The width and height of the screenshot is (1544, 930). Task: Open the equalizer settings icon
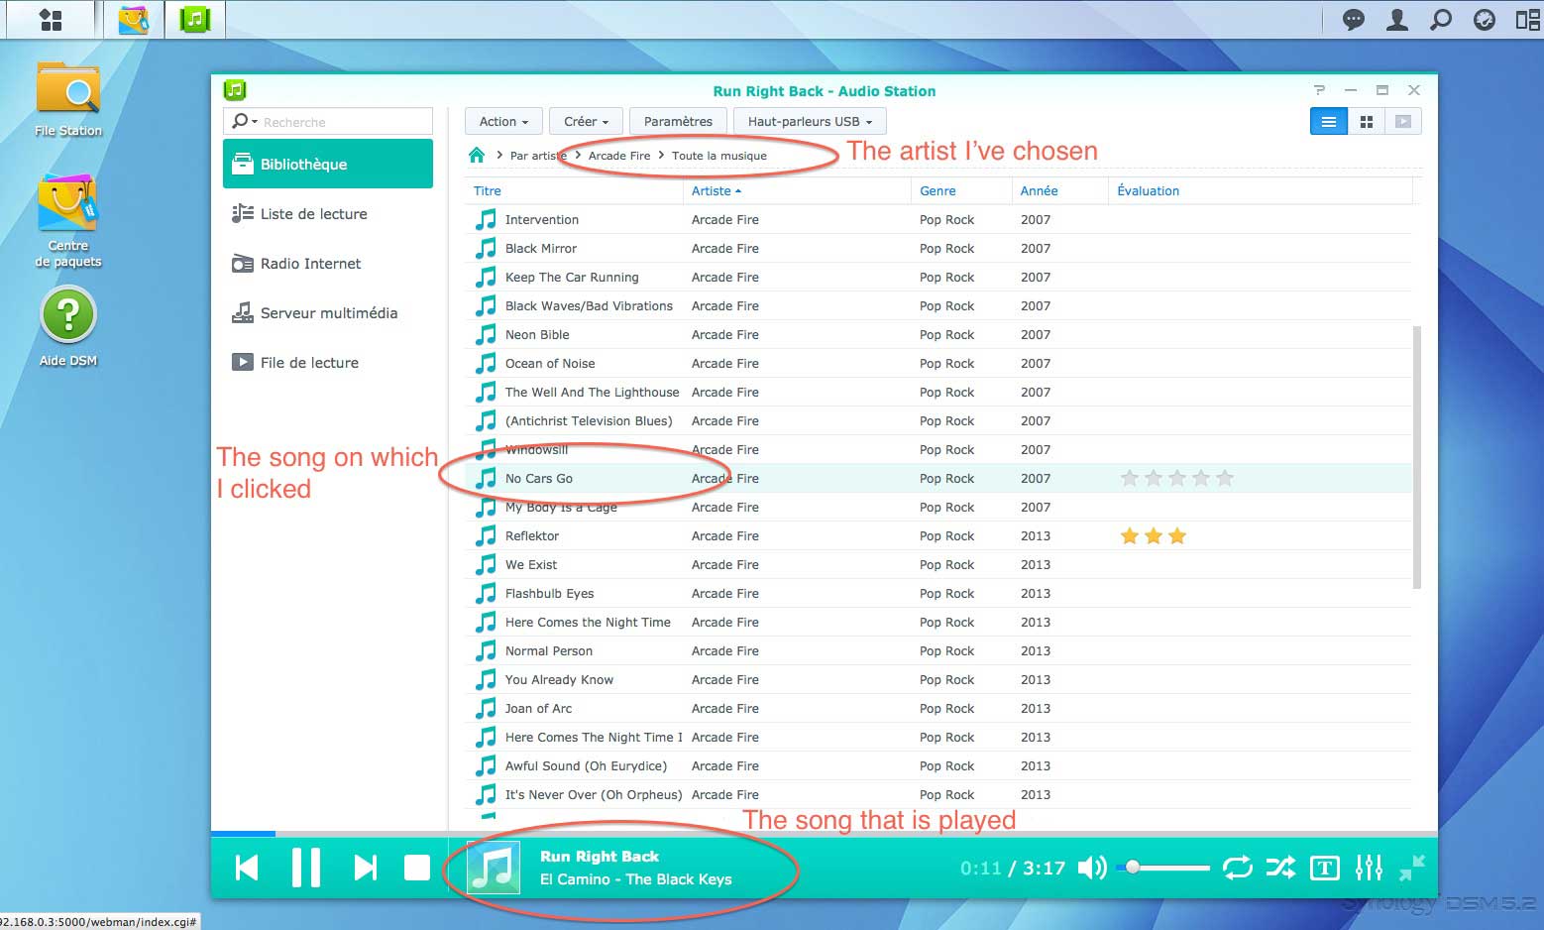1369,868
